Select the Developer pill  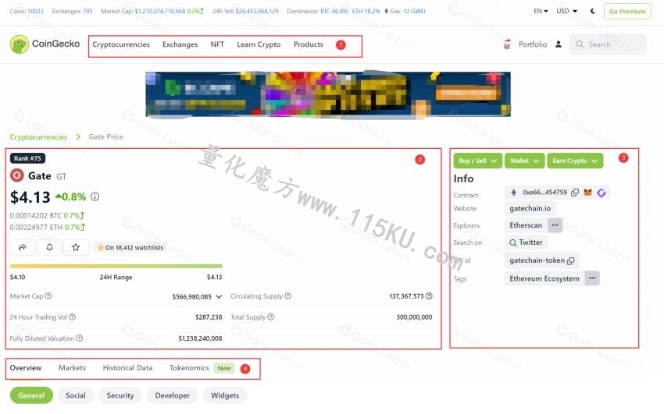click(173, 395)
